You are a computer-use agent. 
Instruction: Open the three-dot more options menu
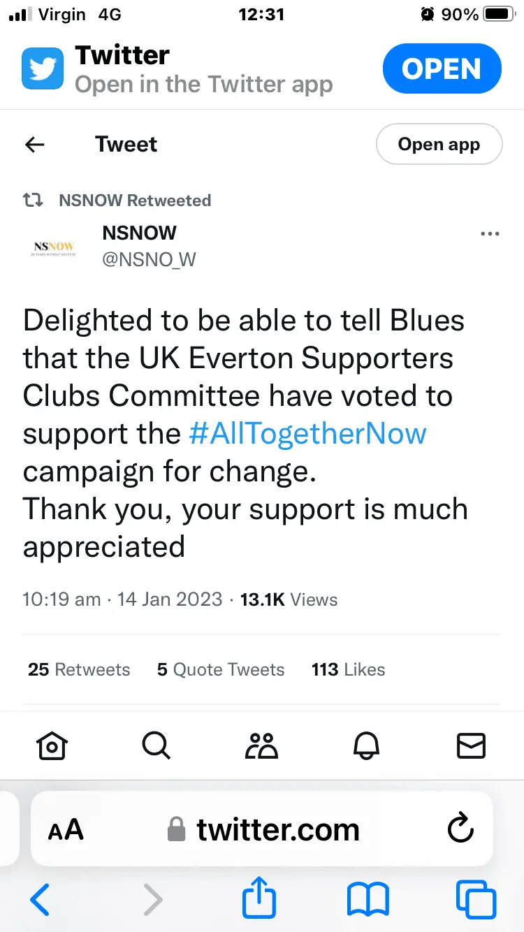pos(490,234)
